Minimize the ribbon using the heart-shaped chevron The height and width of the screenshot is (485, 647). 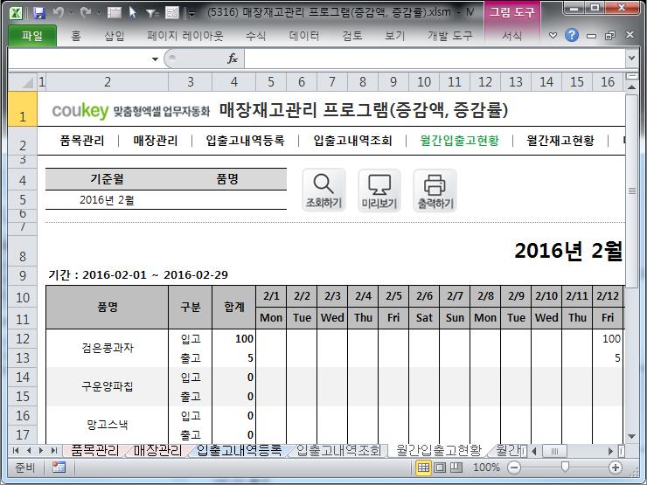pyautogui.click(x=553, y=36)
